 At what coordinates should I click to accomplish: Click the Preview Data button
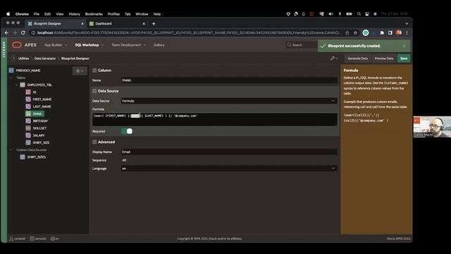coord(383,59)
